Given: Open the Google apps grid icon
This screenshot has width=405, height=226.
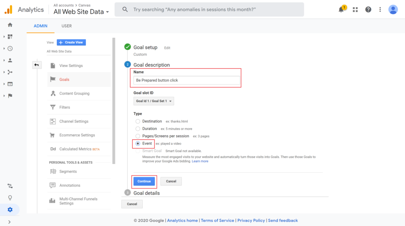Looking at the screenshot, I should pyautogui.click(x=355, y=9).
